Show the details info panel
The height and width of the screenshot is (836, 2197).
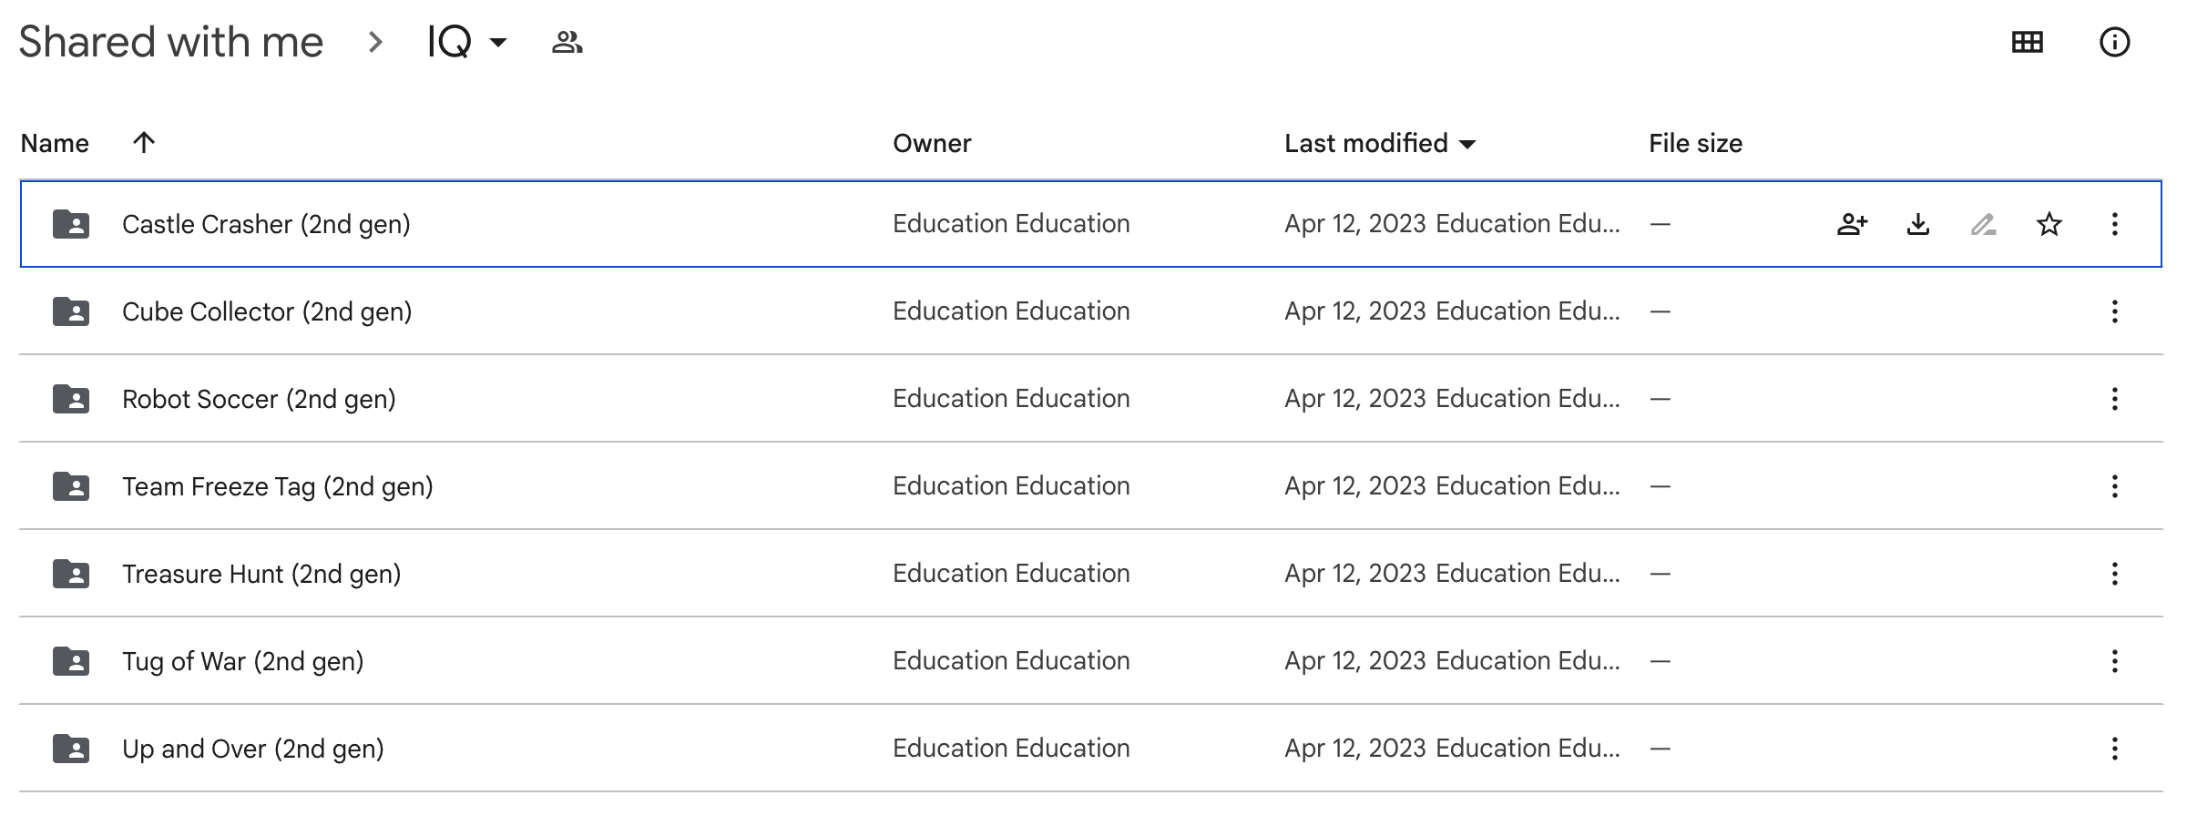[2114, 42]
